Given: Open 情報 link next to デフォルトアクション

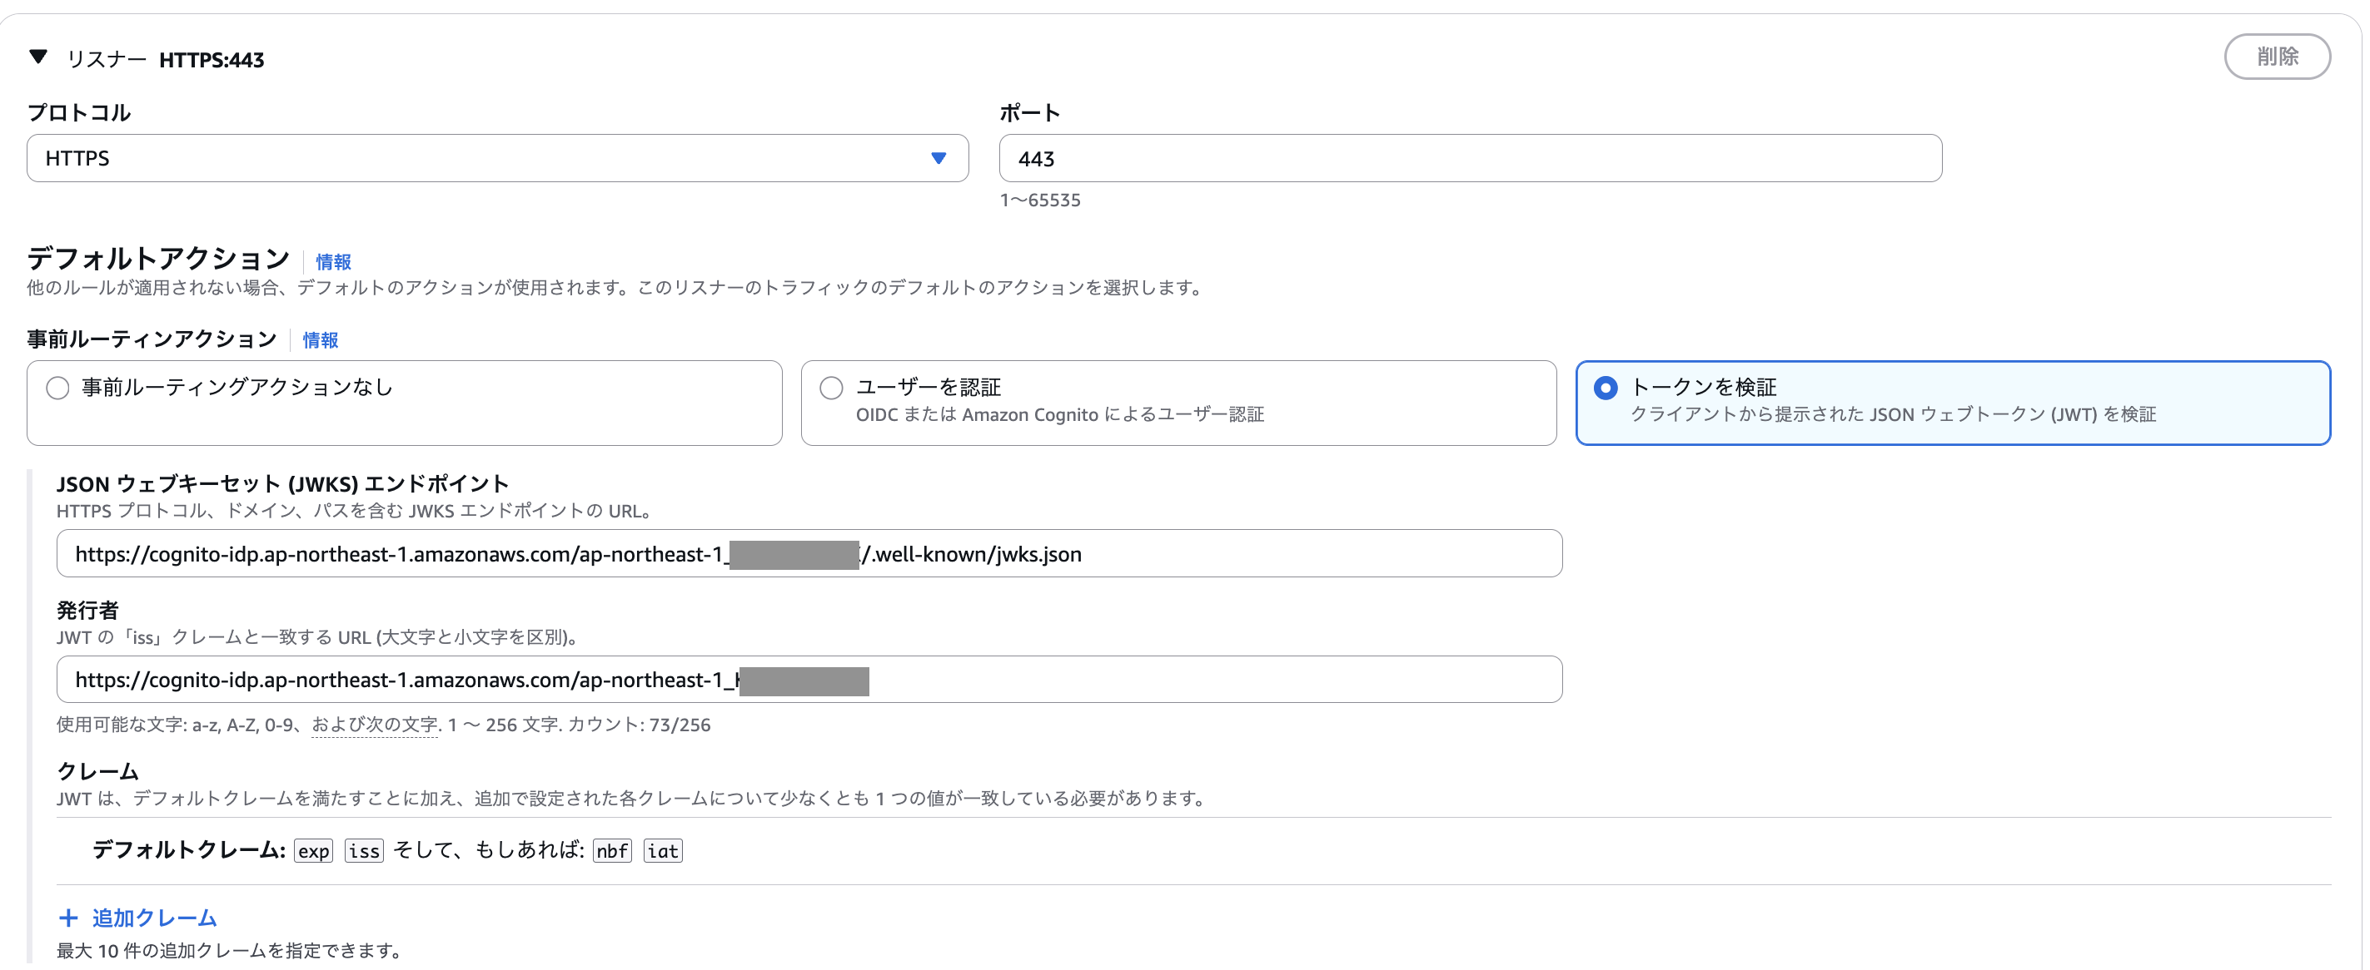Looking at the screenshot, I should point(333,262).
